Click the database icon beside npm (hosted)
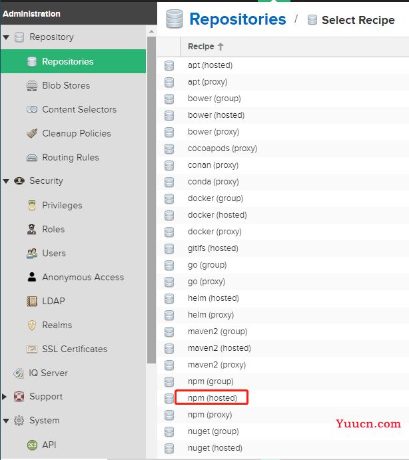Viewport: 409px width, 460px height. coord(169,398)
